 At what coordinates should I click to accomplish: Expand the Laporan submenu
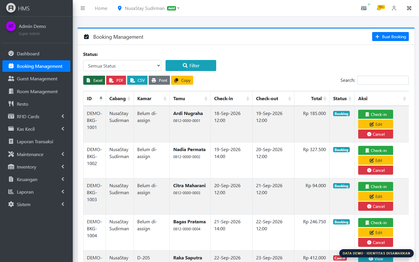[36, 192]
